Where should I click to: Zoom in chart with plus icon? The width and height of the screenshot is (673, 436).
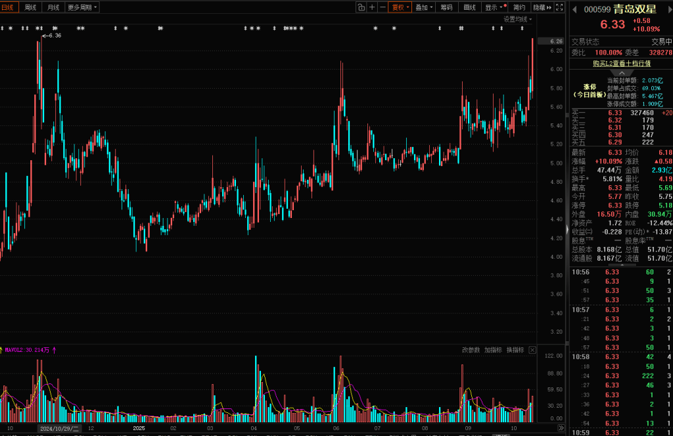click(x=372, y=7)
